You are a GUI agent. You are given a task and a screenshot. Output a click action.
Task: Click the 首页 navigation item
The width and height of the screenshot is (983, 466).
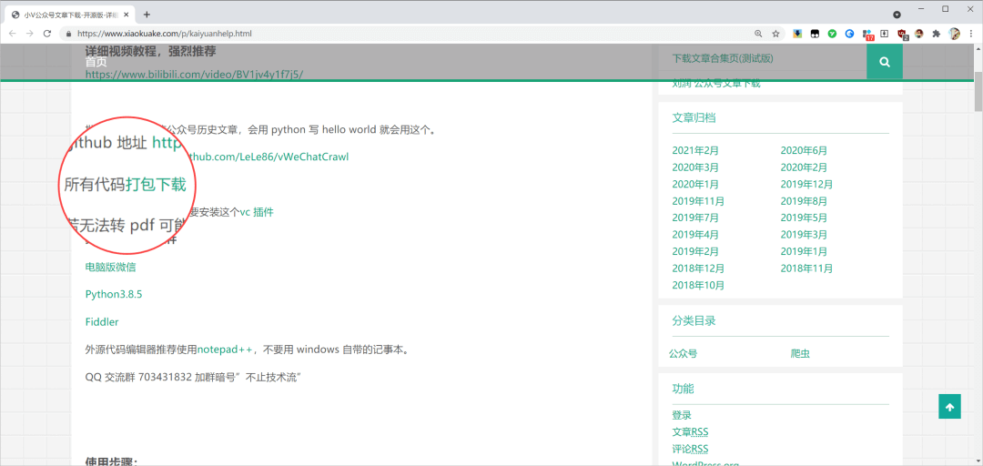[96, 62]
